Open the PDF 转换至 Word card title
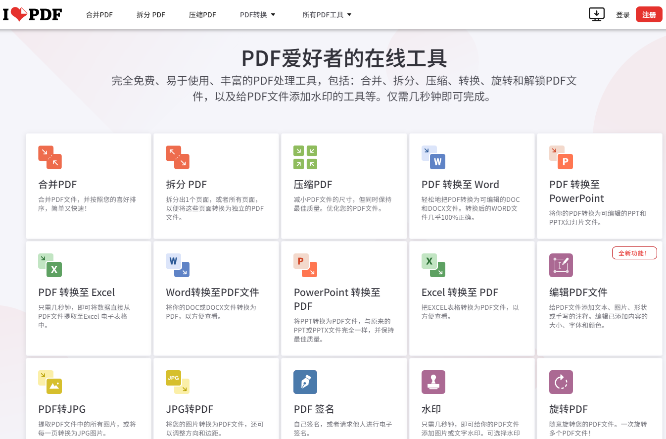The height and width of the screenshot is (439, 666). pyautogui.click(x=460, y=185)
